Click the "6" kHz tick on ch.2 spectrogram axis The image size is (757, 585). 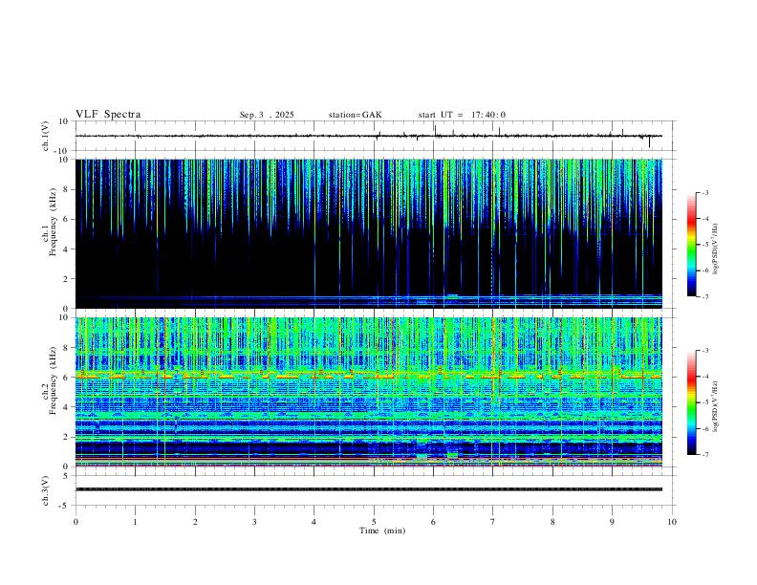click(67, 378)
